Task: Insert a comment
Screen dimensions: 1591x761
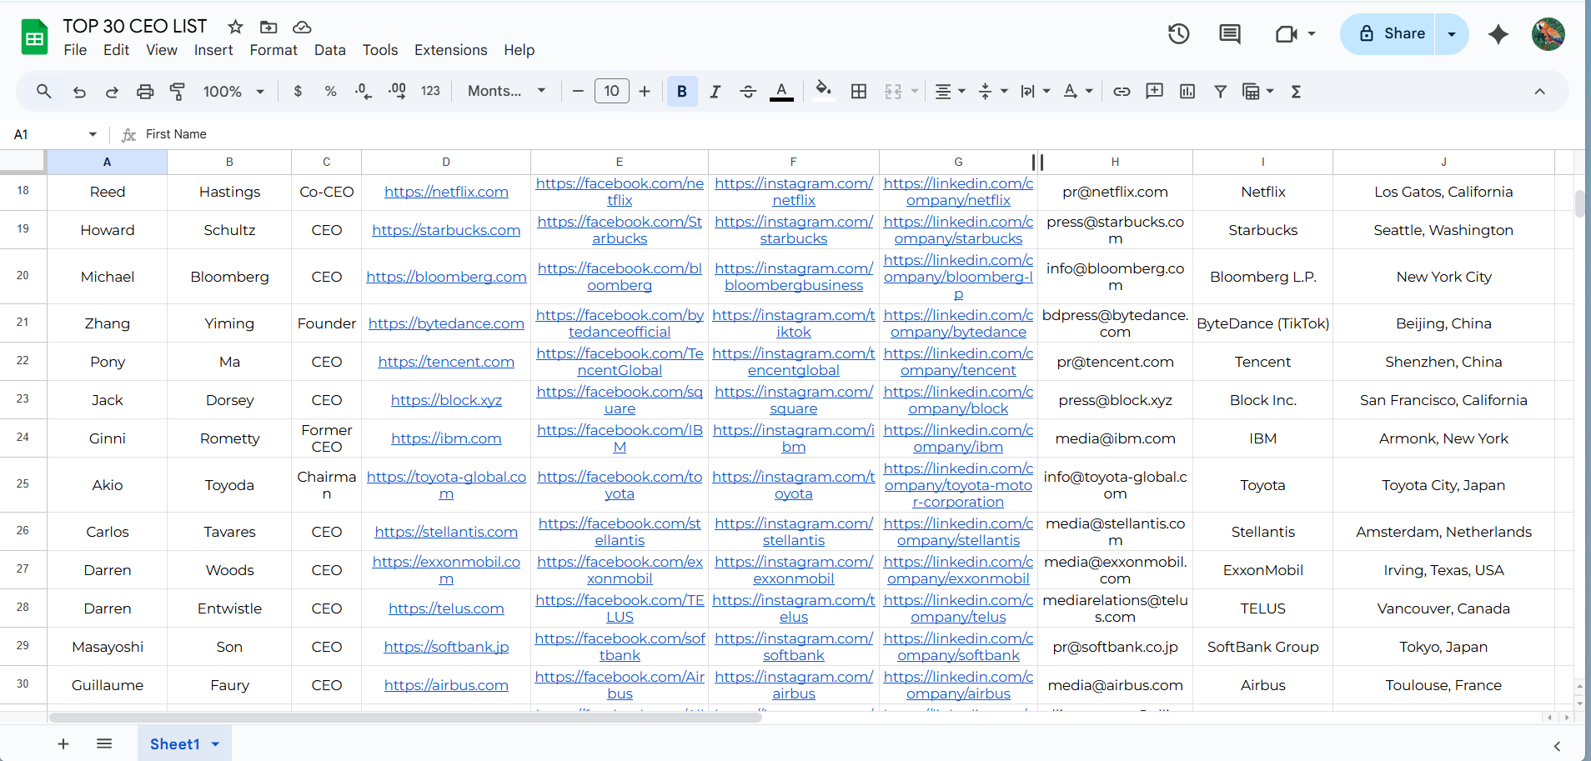Action: pyautogui.click(x=1154, y=91)
